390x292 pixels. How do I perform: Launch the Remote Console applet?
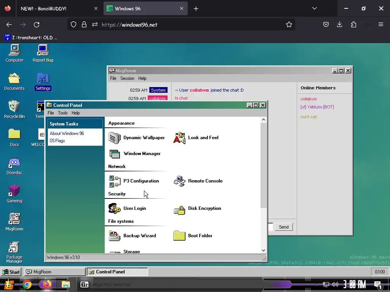pos(198,181)
